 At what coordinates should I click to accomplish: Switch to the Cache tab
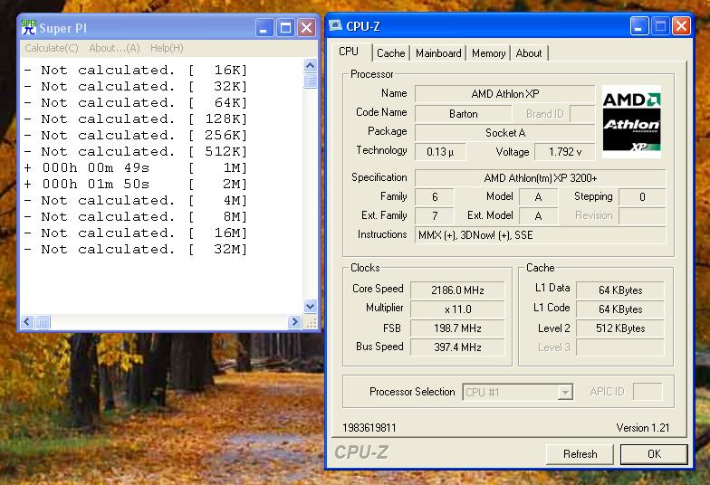pos(390,53)
